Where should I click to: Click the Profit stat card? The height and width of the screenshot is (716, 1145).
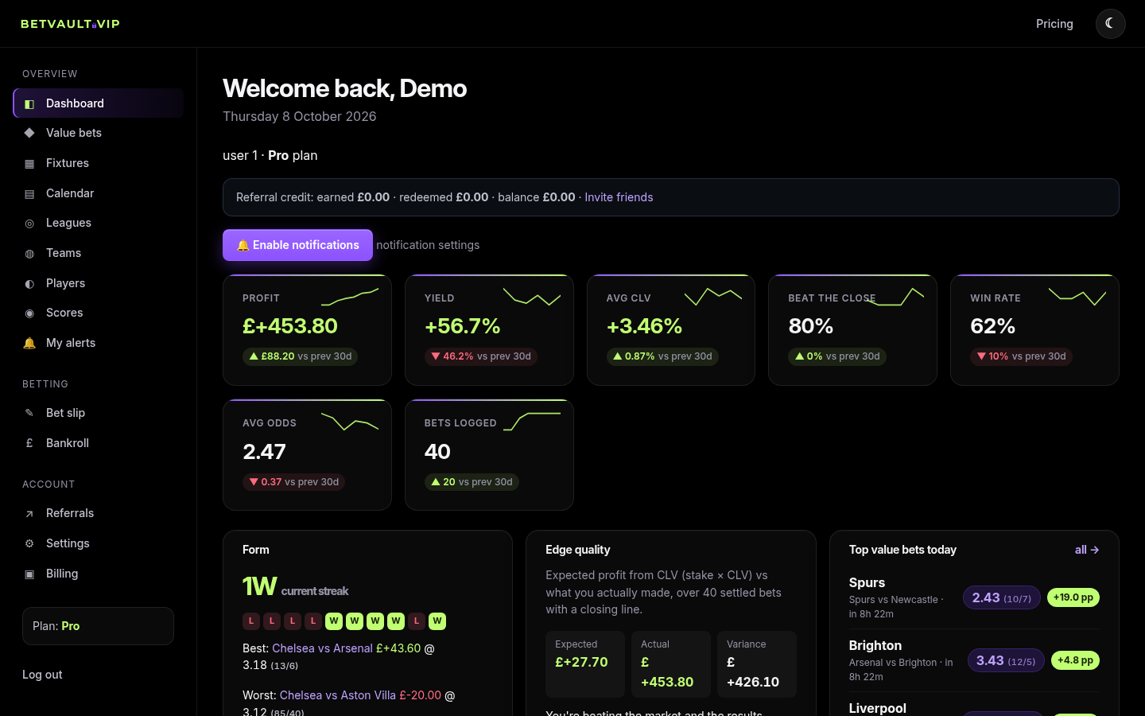[x=307, y=330]
